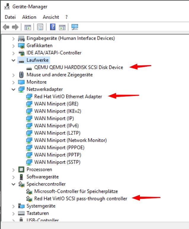Expand the Softwaregeräte node
Screen dimensions: 189x229
click(x=13, y=177)
